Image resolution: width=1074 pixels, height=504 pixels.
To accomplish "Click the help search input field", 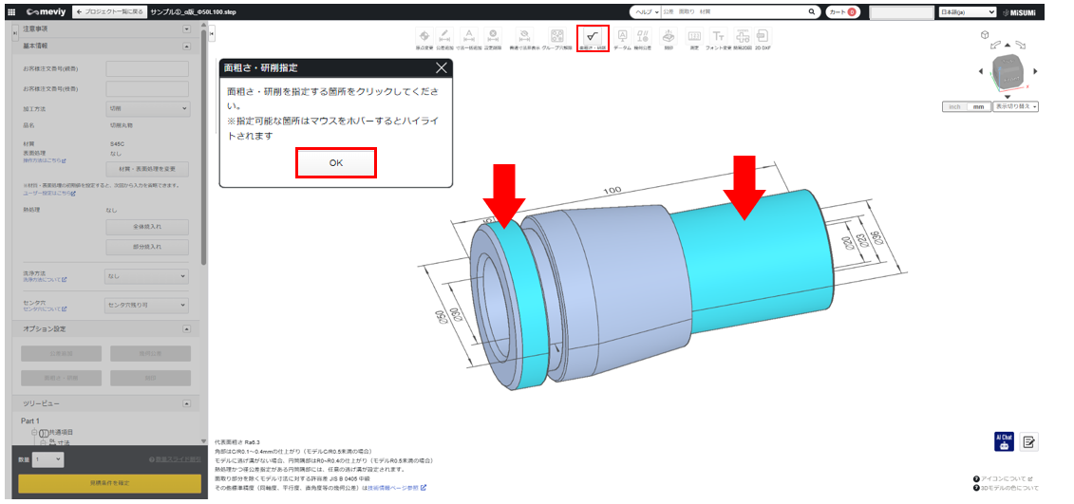I will click(x=731, y=12).
